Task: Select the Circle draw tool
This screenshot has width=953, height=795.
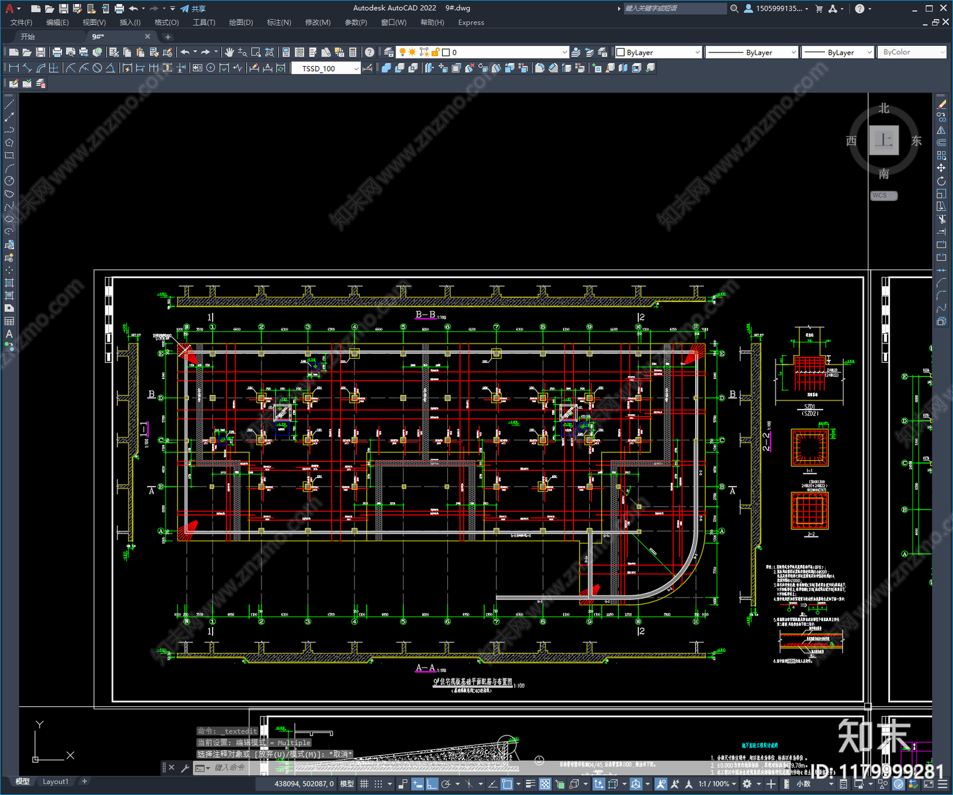Action: pyautogui.click(x=9, y=181)
